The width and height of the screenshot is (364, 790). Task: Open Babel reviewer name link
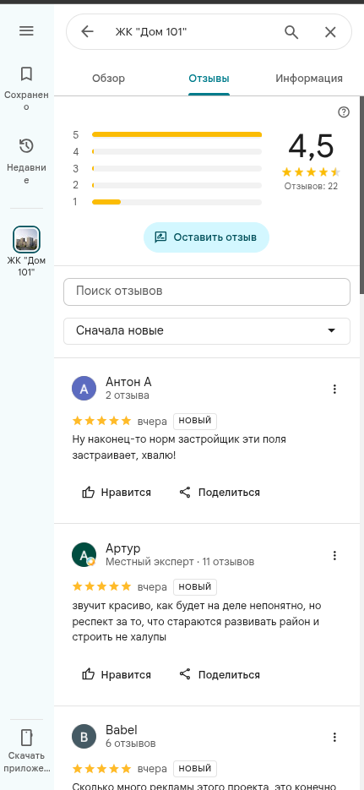[122, 730]
